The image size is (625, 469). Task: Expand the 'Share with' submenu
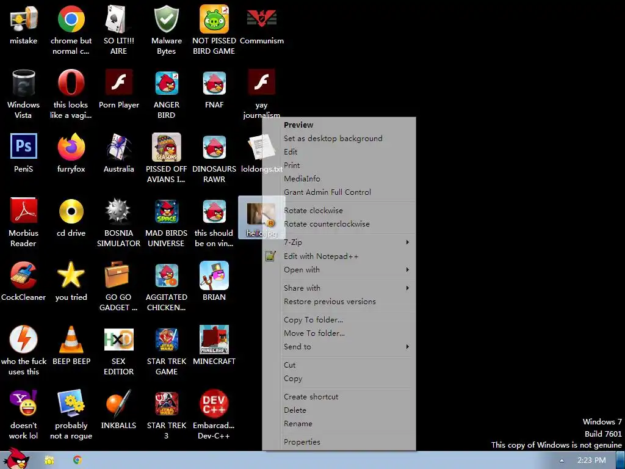(x=339, y=288)
